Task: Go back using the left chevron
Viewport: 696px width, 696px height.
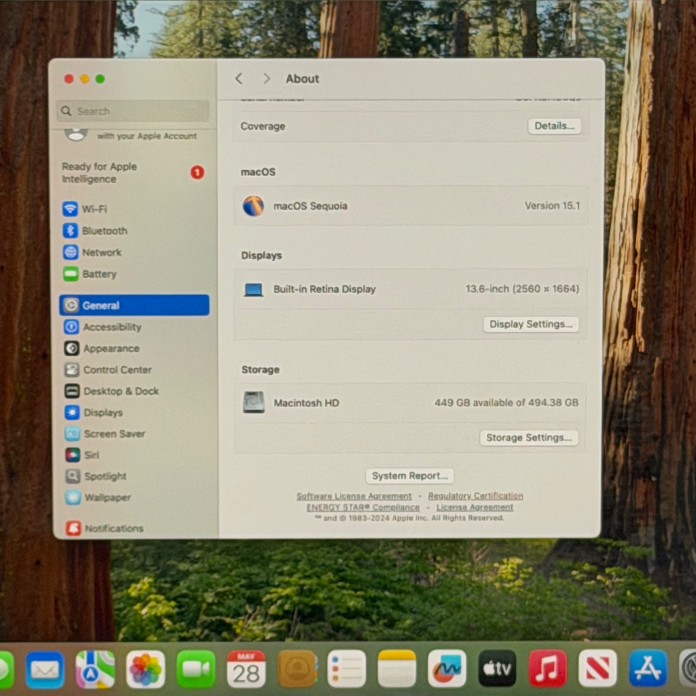Action: point(239,79)
